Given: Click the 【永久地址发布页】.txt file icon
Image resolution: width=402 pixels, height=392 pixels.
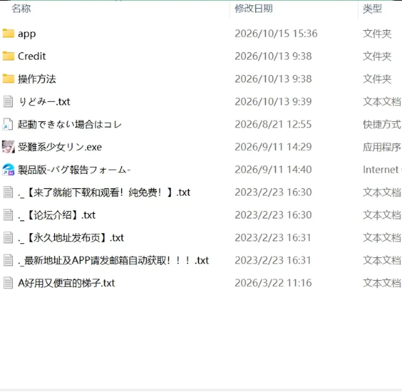Looking at the screenshot, I should (x=8, y=237).
